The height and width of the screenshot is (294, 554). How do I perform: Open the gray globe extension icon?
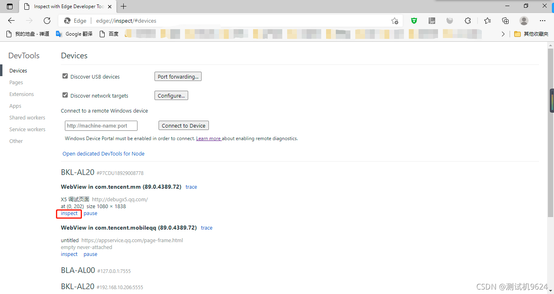[x=450, y=21]
